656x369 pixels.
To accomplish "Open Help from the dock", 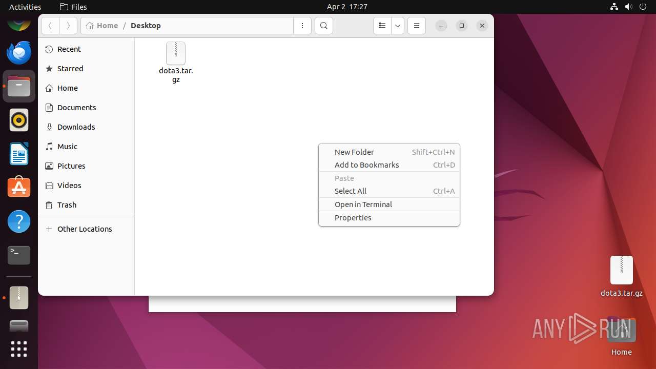I will (19, 221).
